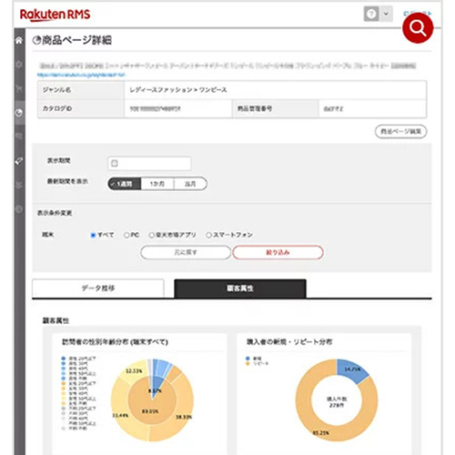This screenshot has width=455, height=455.
Task: Expand the dropdown arrow beside the help icon
Action: point(386,14)
